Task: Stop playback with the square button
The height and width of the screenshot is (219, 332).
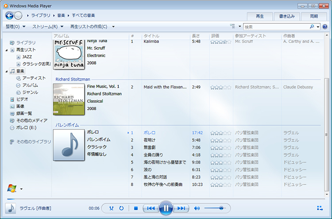Action: click(136, 208)
